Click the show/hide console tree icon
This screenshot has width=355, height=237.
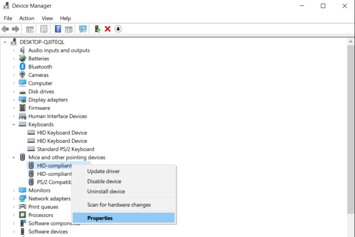coord(29,29)
